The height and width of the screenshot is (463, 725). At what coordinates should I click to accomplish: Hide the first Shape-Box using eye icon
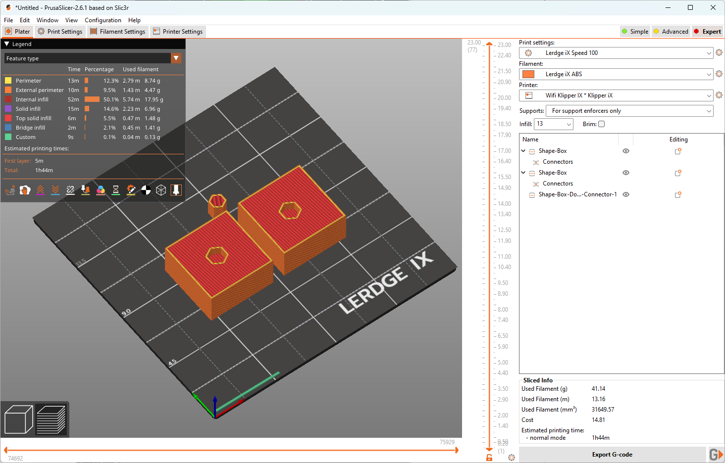(626, 151)
